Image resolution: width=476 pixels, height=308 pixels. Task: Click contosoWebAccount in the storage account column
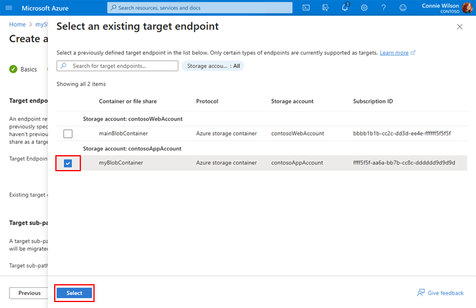pos(297,134)
